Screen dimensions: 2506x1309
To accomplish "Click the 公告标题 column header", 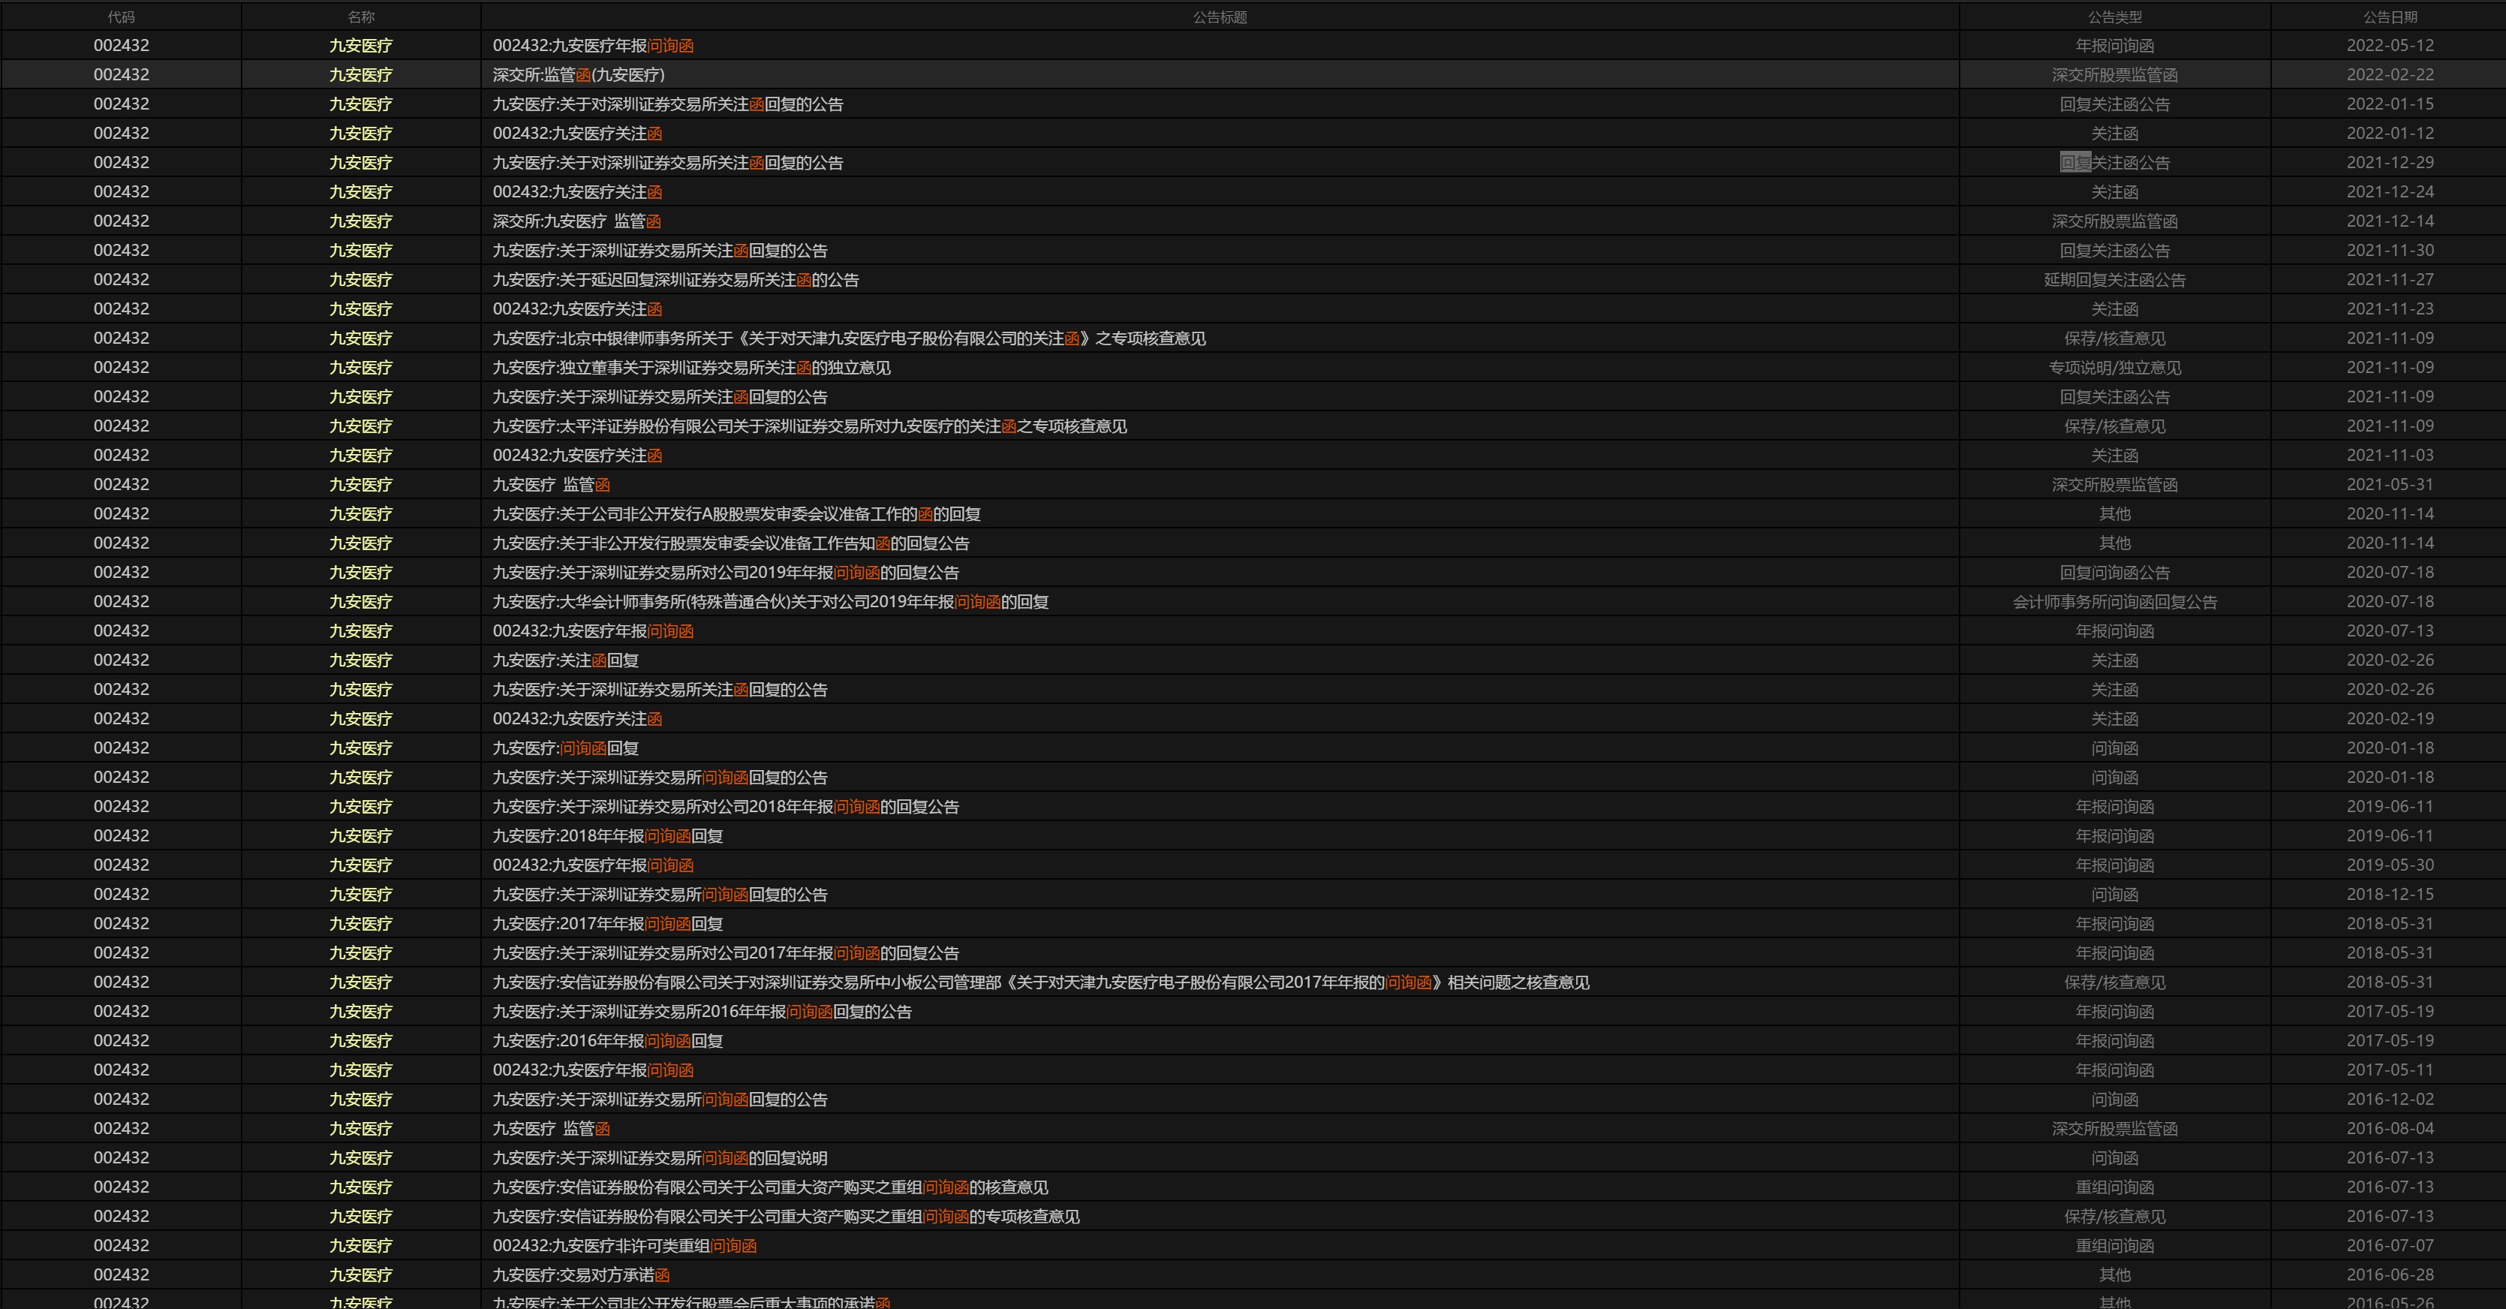I will (x=1219, y=17).
